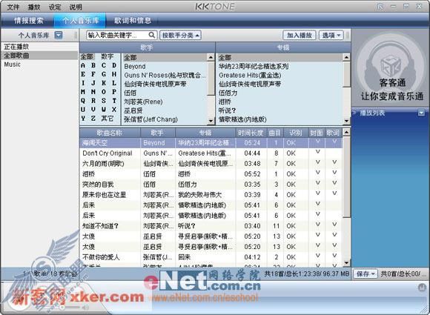Select Beyond in the artist list

click(x=135, y=67)
